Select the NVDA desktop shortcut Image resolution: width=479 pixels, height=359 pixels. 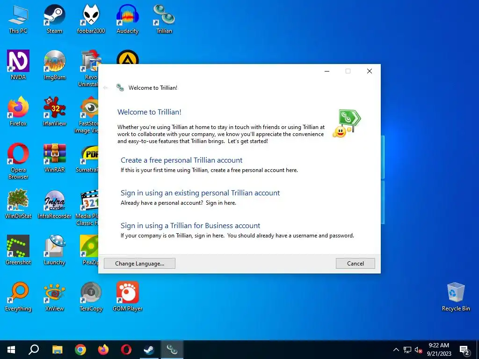tap(18, 65)
